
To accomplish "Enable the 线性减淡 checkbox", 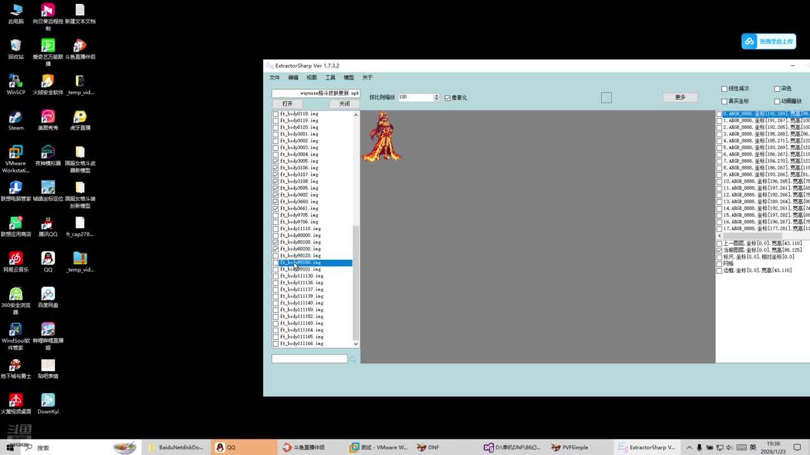I will tap(725, 89).
